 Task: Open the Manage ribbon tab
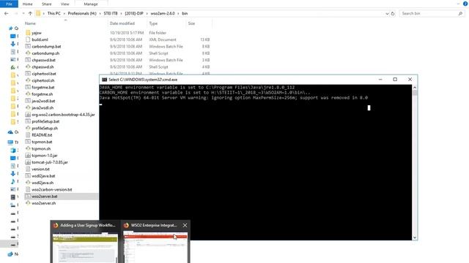click(x=91, y=4)
